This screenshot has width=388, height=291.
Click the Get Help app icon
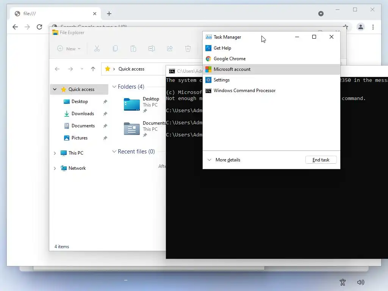[208, 48]
